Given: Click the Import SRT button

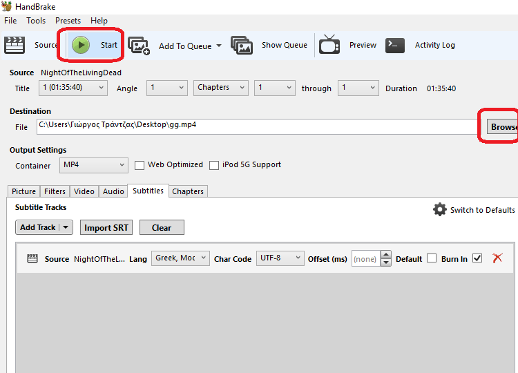Looking at the screenshot, I should point(106,227).
